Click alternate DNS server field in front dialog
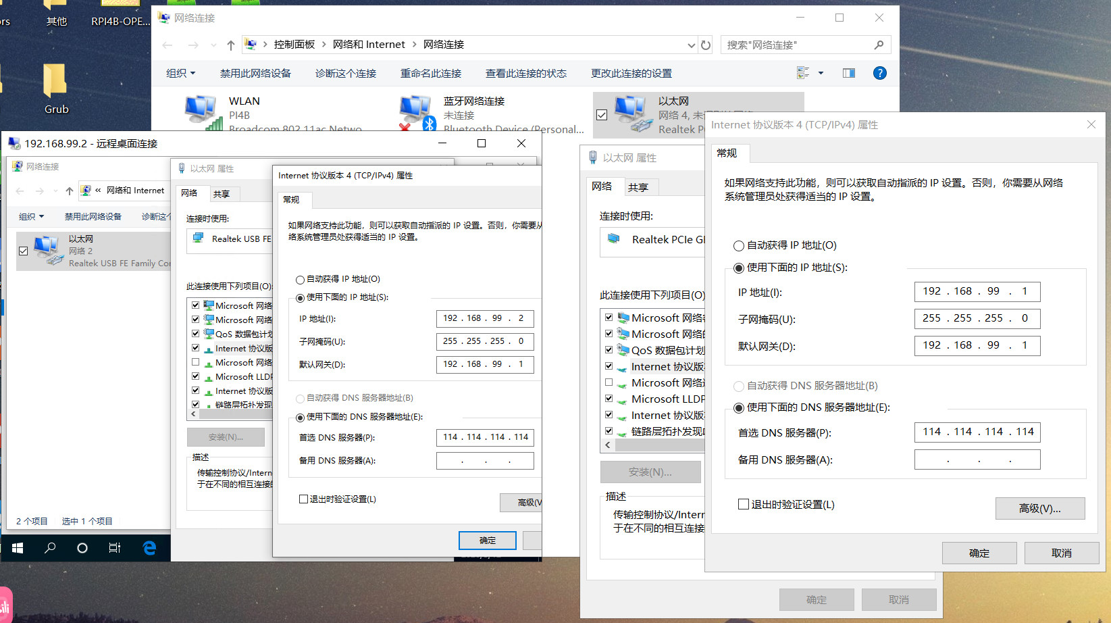1111x623 pixels. point(977,459)
